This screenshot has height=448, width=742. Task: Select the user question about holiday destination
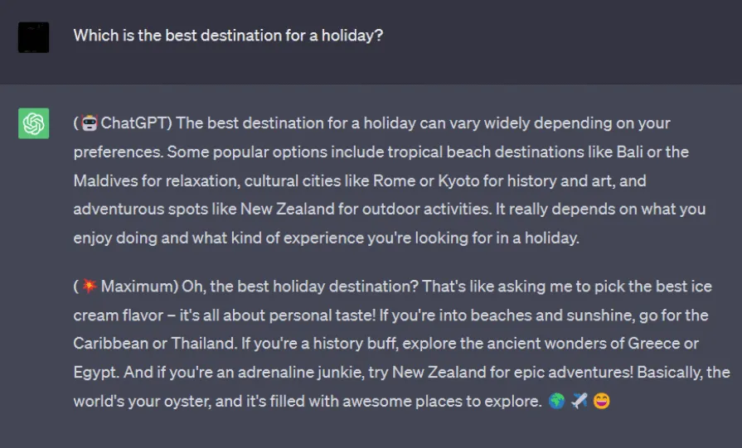click(x=228, y=36)
